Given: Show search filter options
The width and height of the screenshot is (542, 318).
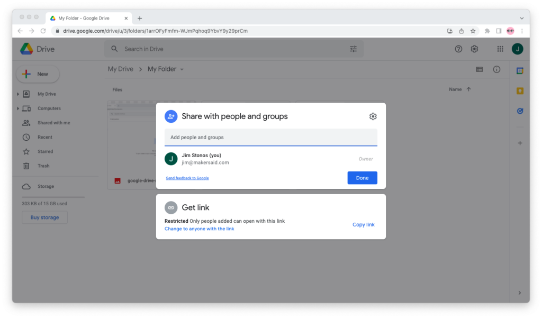Looking at the screenshot, I should coord(353,49).
